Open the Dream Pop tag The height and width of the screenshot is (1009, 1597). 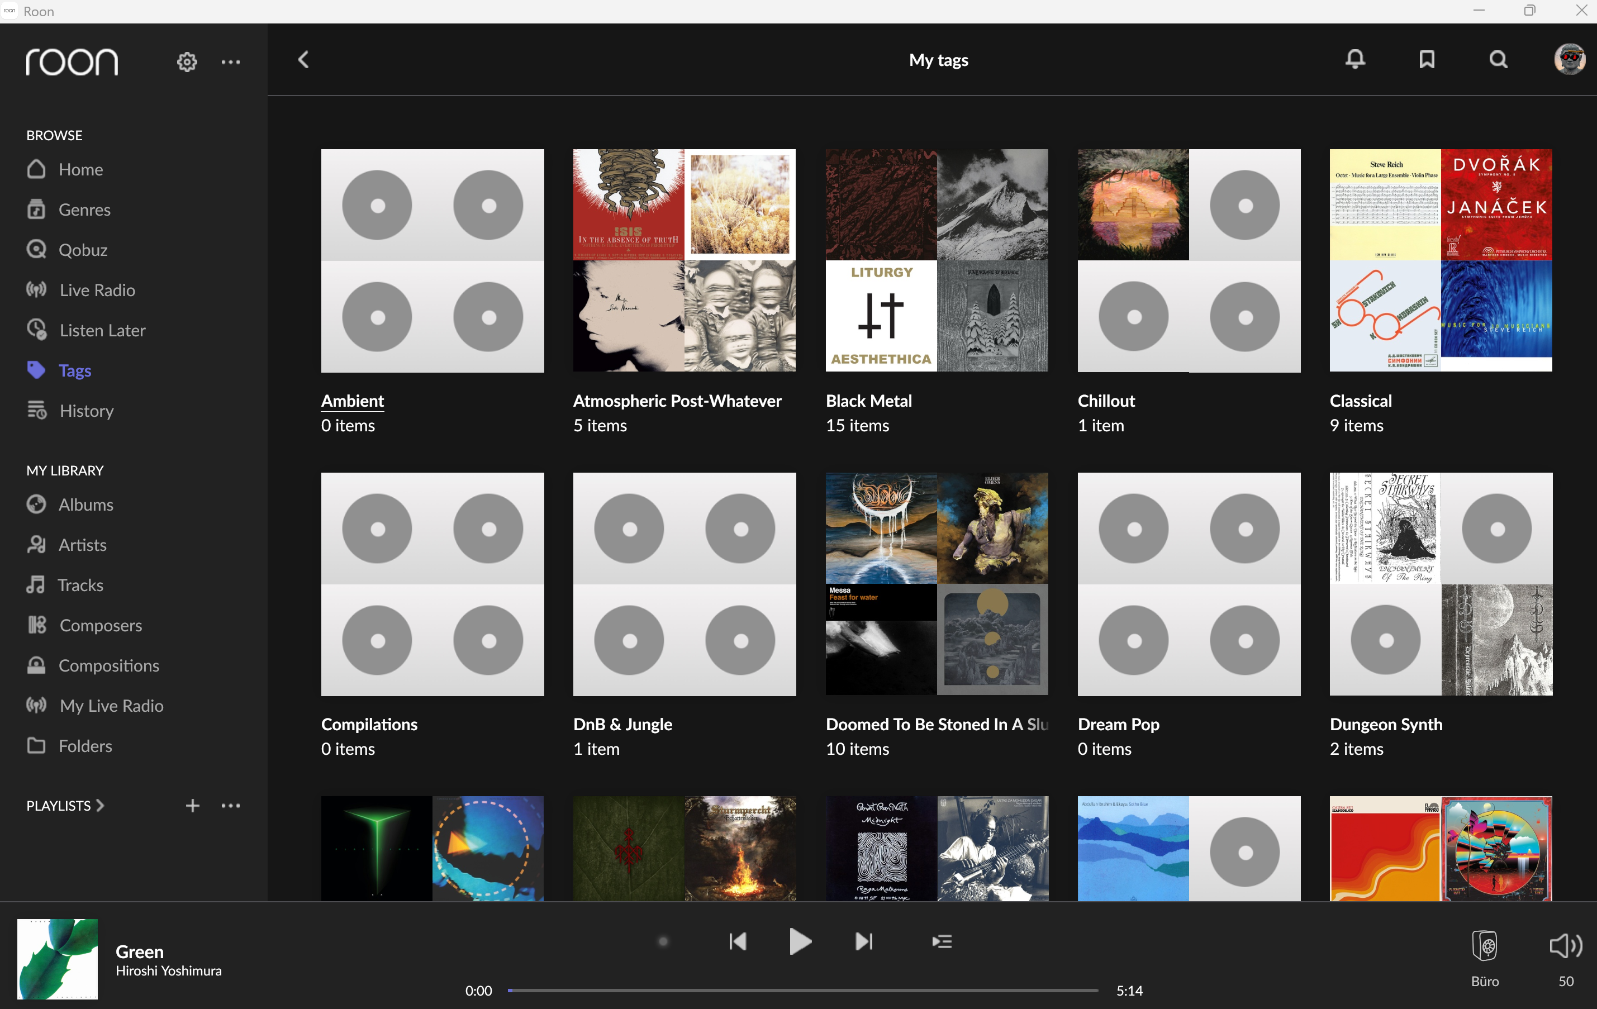[x=1118, y=724]
